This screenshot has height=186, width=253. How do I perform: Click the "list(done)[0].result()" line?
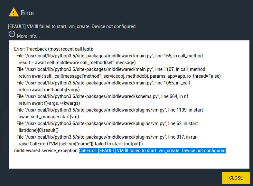39,130
